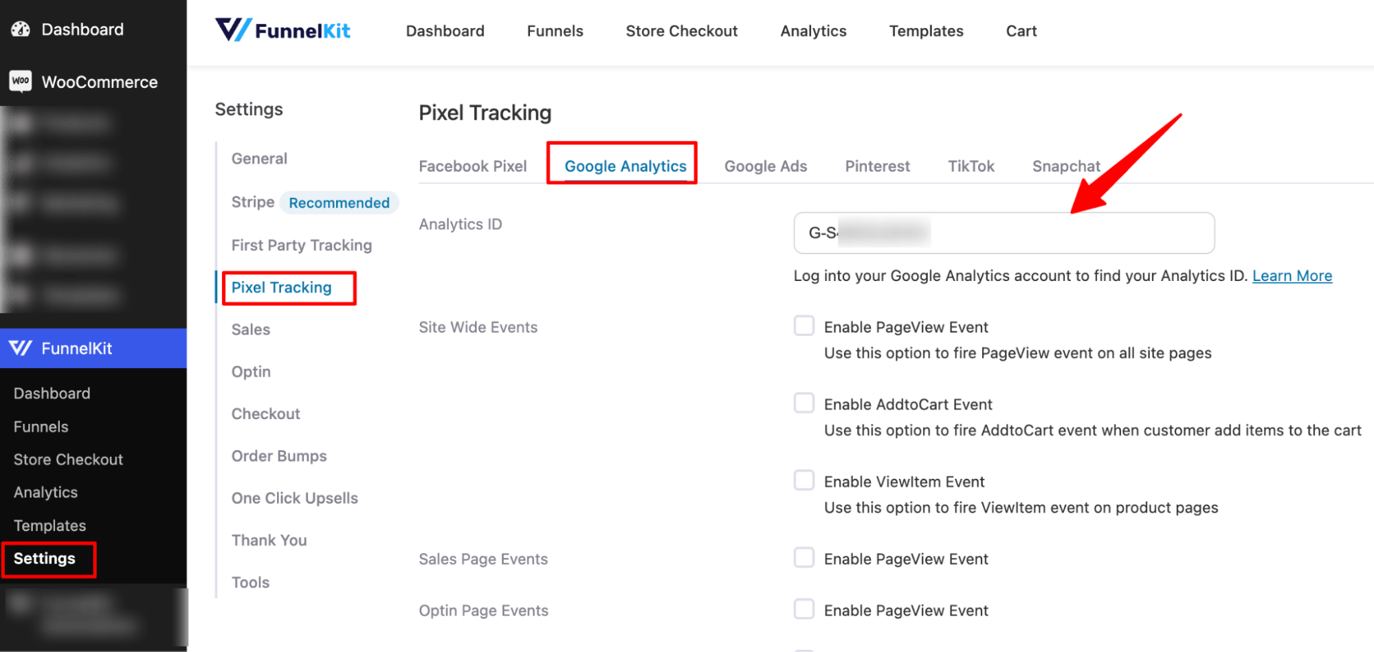Go to Dashboard in top navigation

coord(445,31)
